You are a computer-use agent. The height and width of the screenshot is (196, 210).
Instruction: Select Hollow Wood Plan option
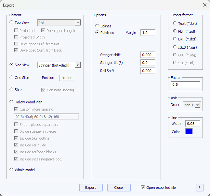(x=12, y=102)
